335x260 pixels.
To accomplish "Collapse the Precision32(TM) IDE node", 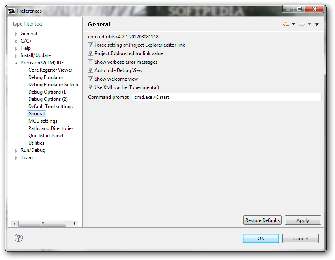I will 17,63.
